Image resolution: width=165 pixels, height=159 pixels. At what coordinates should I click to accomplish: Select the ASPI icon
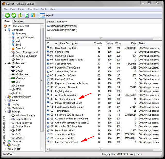[13, 130]
